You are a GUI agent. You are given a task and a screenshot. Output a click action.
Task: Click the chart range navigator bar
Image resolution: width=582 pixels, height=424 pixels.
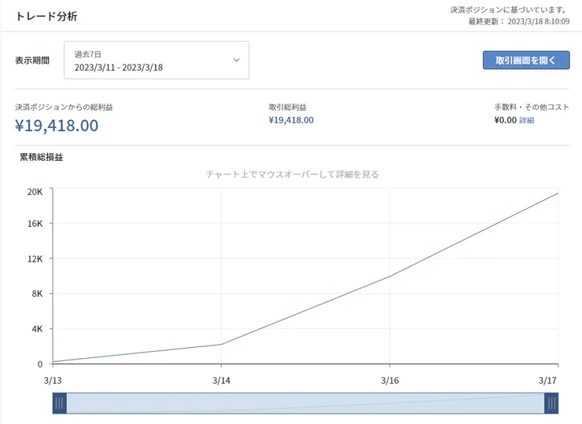(x=305, y=403)
